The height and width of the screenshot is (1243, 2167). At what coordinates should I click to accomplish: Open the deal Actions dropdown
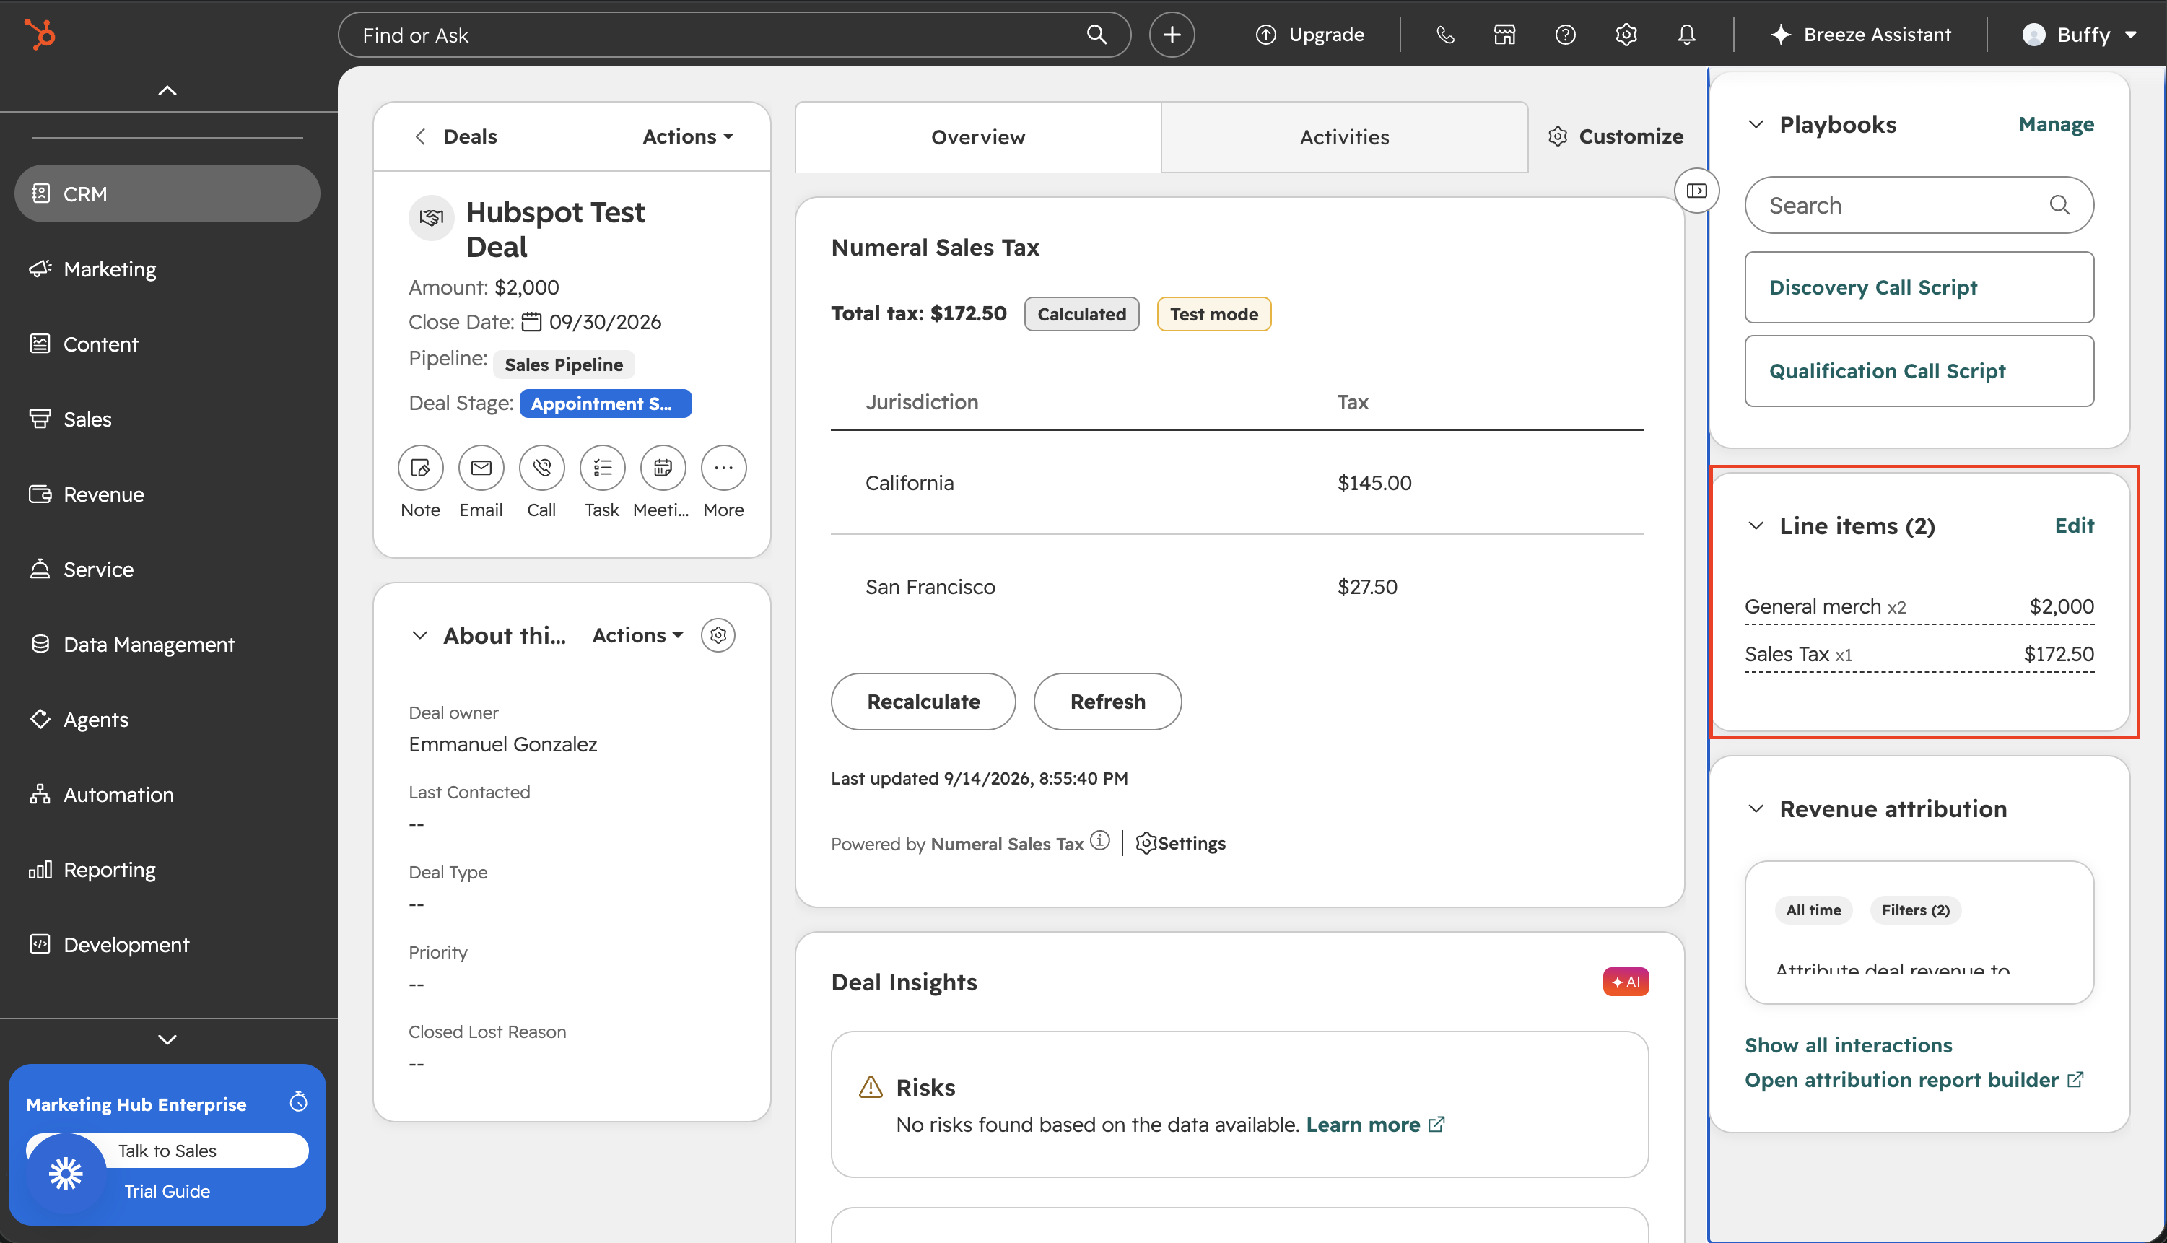(688, 136)
